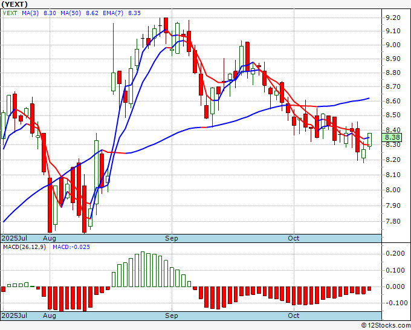411x330 pixels.
Task: Click the 8.70 price axis label
Action: (x=393, y=87)
